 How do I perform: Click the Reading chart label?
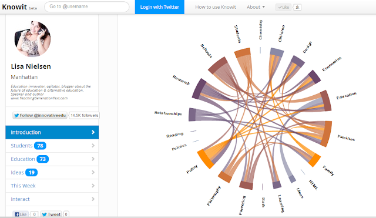point(175,135)
